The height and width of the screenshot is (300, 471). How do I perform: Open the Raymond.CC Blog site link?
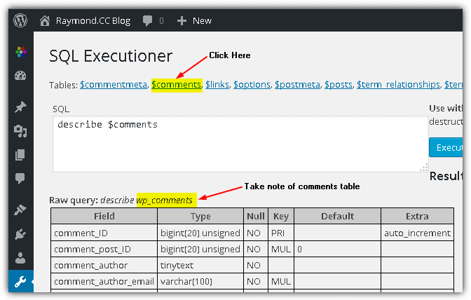(x=93, y=21)
